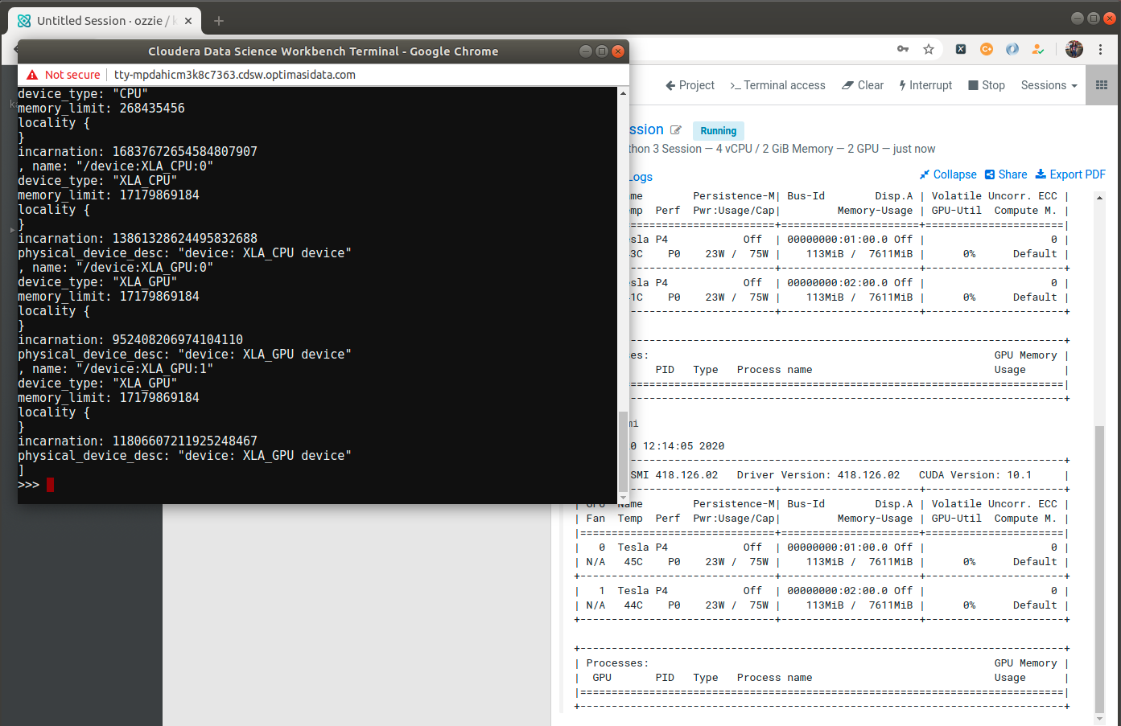Screen dimensions: 1121x726
Task: Open a new browser tab
Action: coord(219,21)
